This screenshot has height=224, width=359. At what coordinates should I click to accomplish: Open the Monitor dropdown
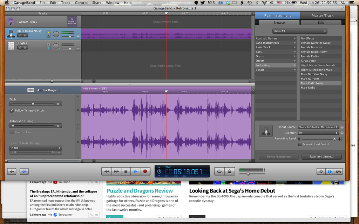318,133
